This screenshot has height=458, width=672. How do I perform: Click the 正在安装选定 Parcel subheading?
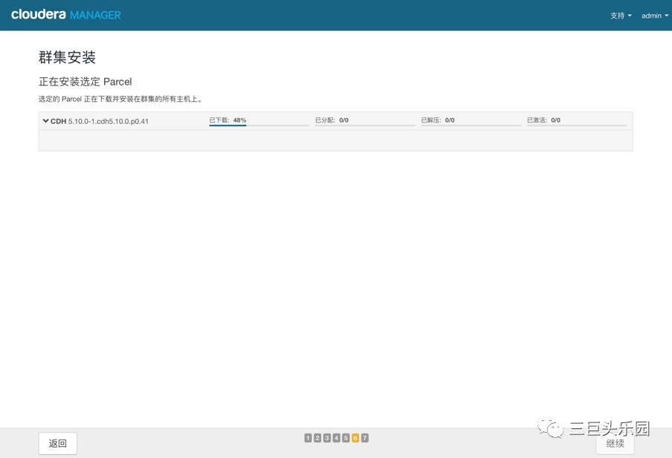[x=85, y=82]
